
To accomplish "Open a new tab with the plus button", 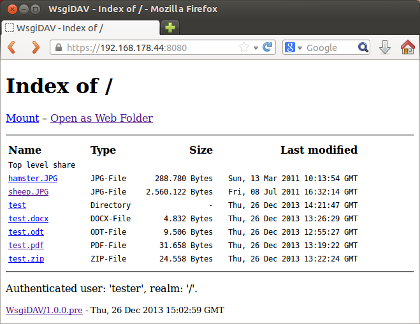I will pyautogui.click(x=170, y=27).
